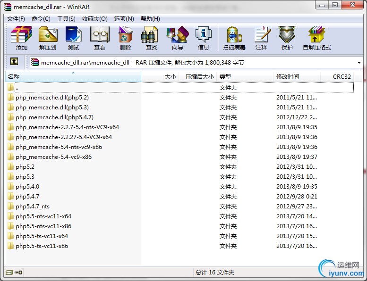This screenshot has width=367, height=281.
Task: Show archive 信息 (Info) icon
Action: coord(204,34)
